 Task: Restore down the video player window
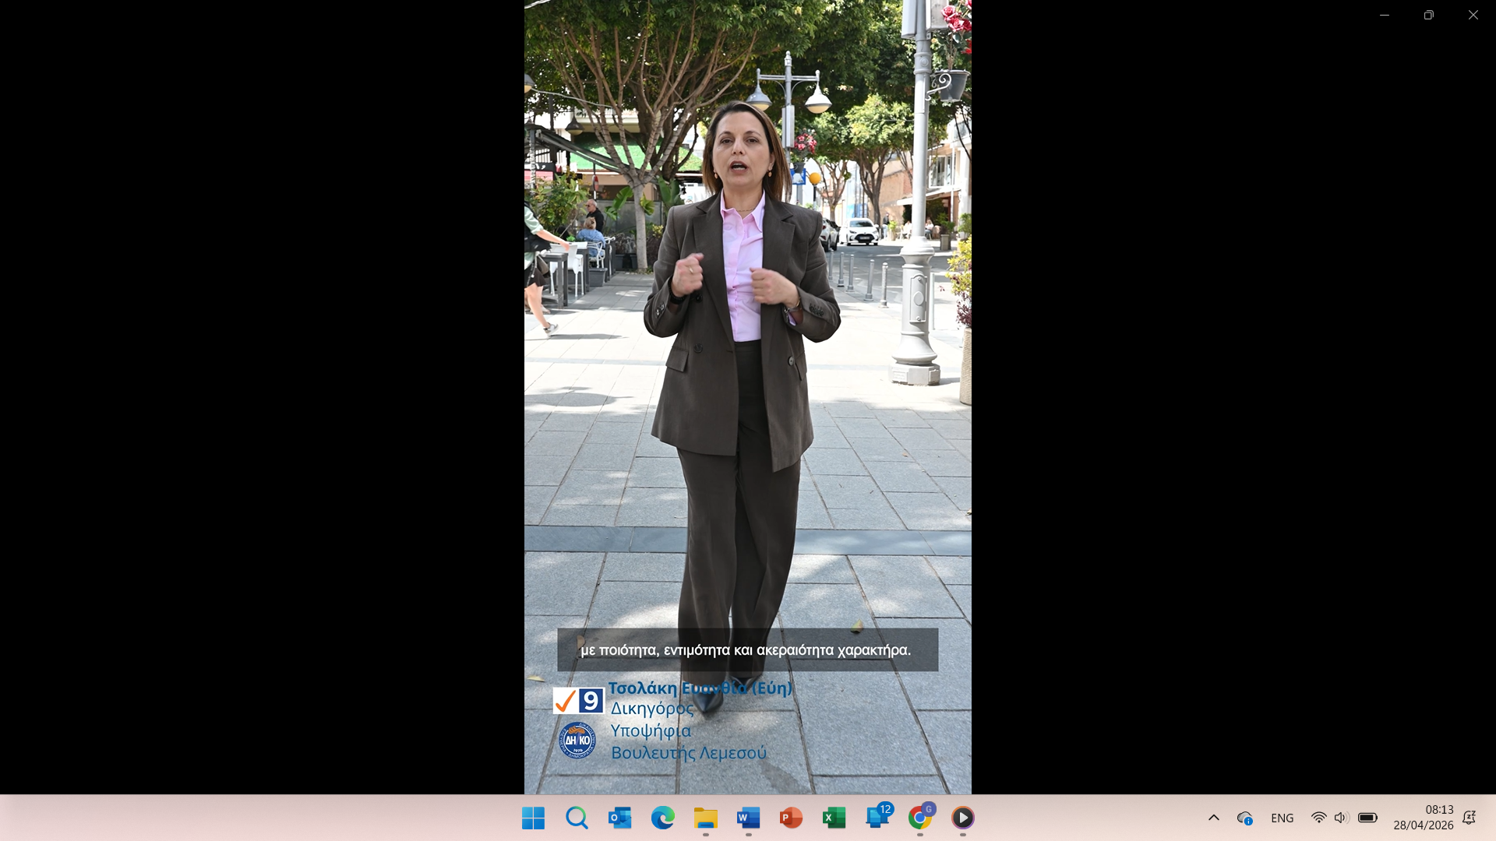coord(1428,15)
